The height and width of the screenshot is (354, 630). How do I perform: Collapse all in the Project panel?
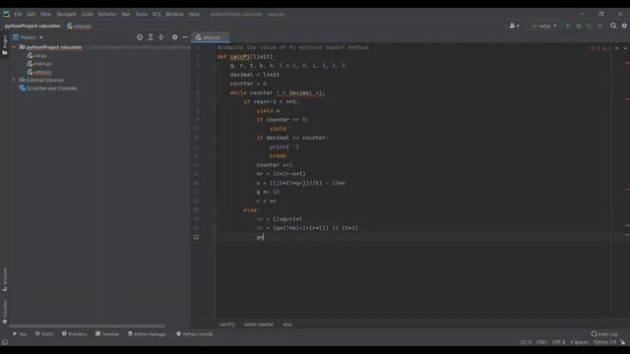[x=161, y=37]
